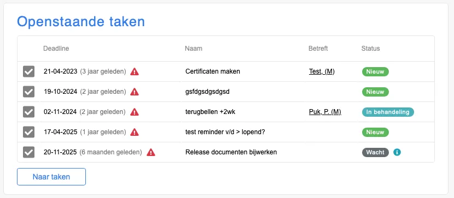Screen dimensions: 454x198
Task: Click warning triangle beside 02-11-2024 deadline
Action: (x=135, y=112)
